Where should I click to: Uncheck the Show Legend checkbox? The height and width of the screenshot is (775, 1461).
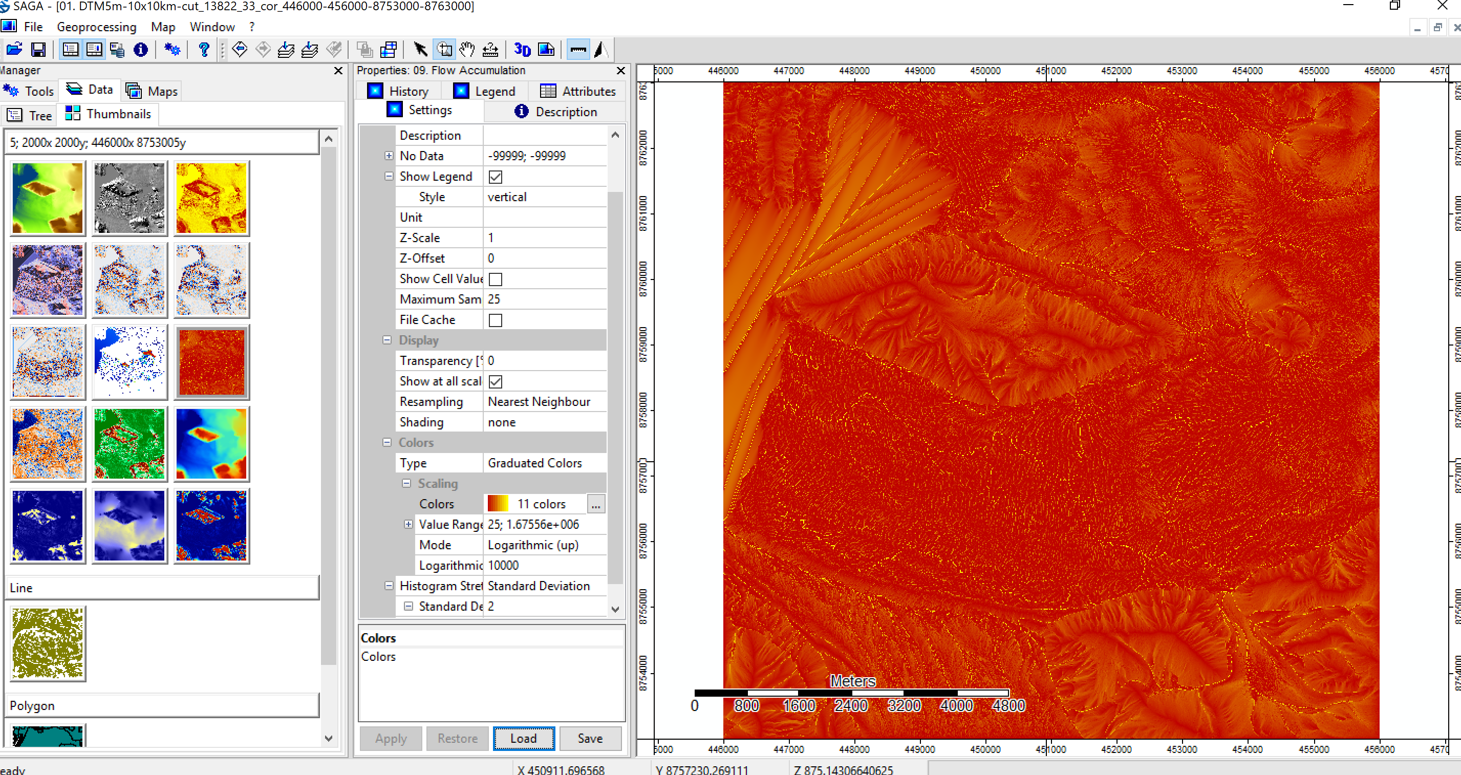[x=495, y=177]
